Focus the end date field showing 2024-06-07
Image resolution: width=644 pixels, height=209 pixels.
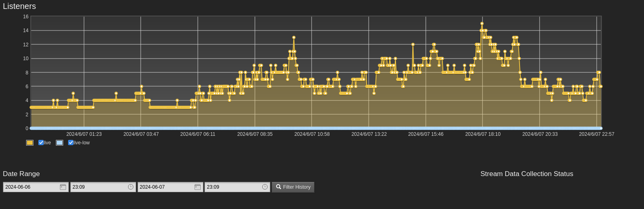coord(165,187)
